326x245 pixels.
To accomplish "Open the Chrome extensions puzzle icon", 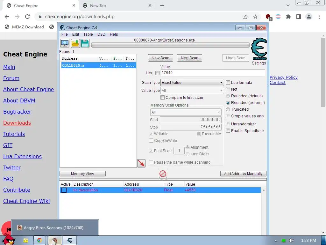I will [288, 17].
